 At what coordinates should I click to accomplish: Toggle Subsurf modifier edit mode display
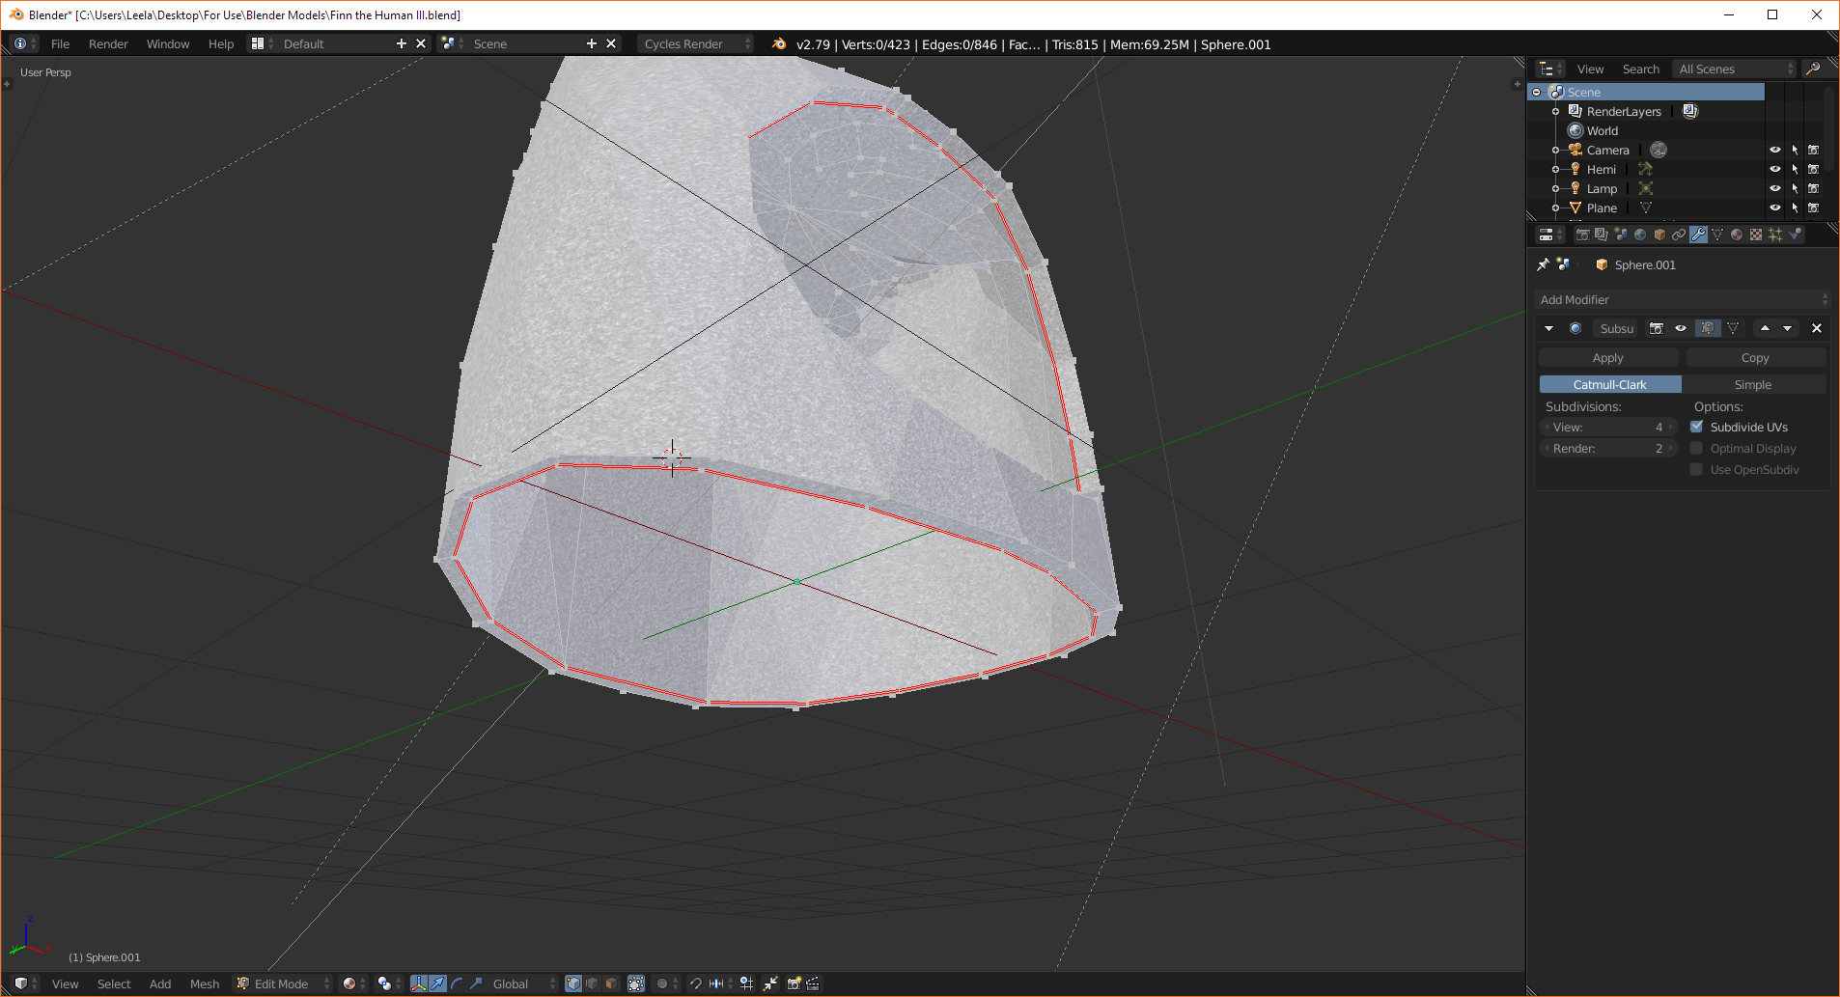[1707, 328]
